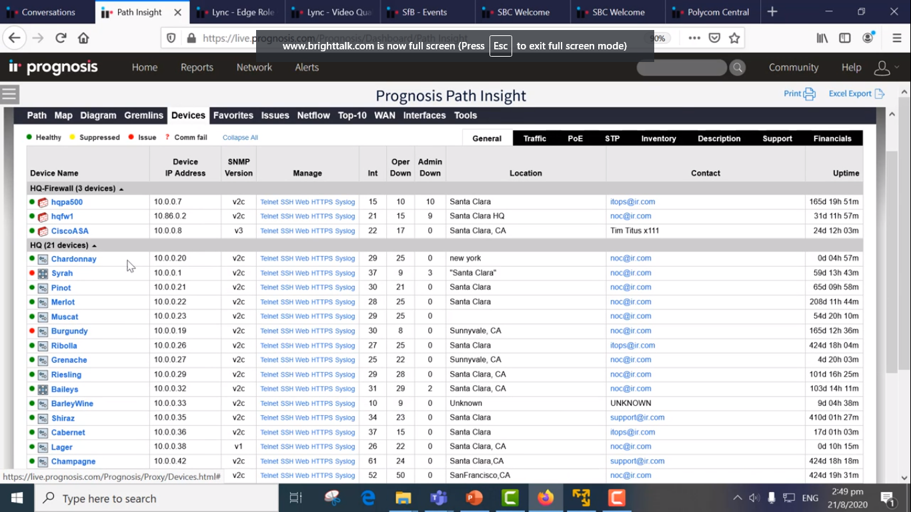The height and width of the screenshot is (512, 911).
Task: Switch to the Interfaces tab
Action: [x=424, y=115]
